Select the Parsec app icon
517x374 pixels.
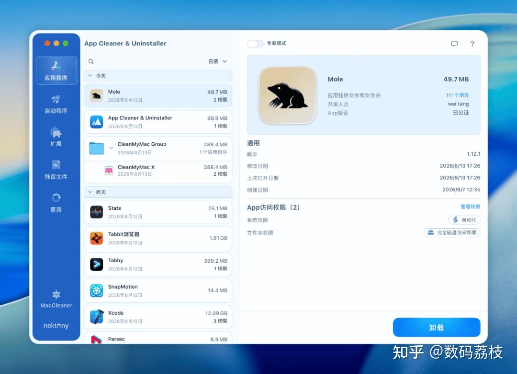tap(97, 340)
